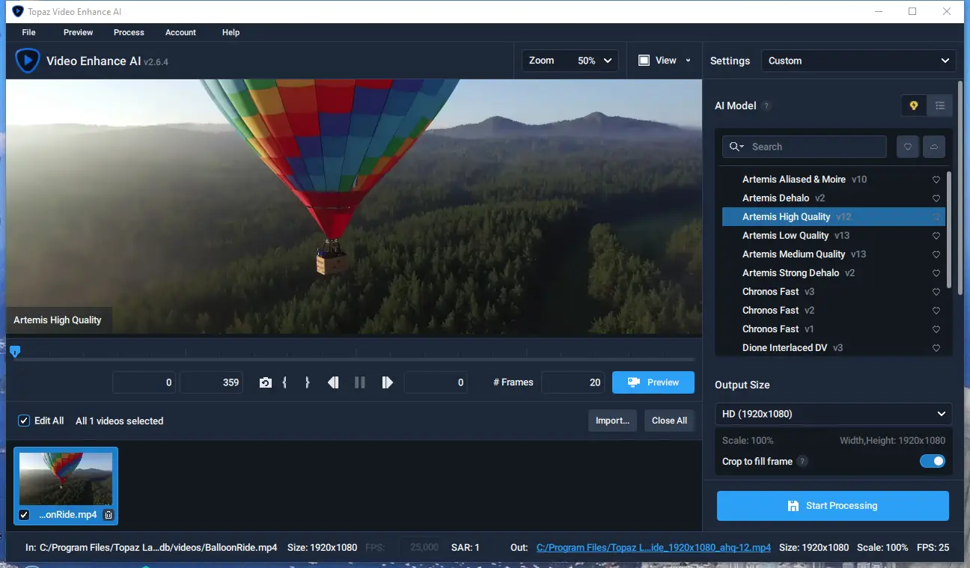Open the Account menu
970x568 pixels.
tap(180, 32)
